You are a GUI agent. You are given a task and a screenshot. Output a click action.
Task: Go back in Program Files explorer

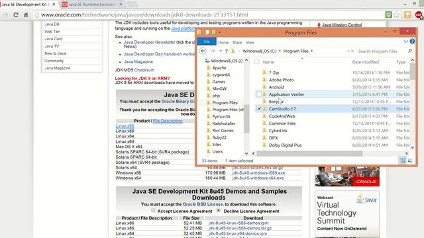(203, 51)
